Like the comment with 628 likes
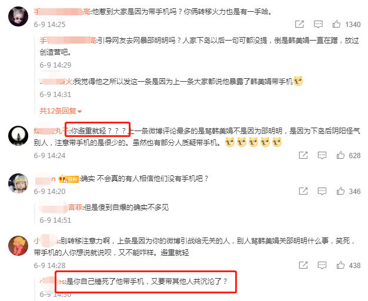Viewport: 368px width, 301px height. tap(340, 155)
